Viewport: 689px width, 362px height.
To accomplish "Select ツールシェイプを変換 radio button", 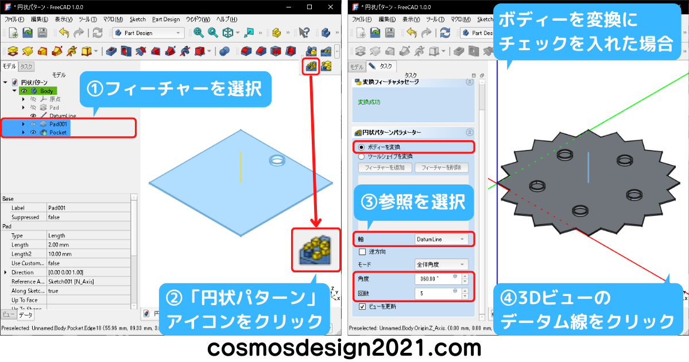I will coord(361,156).
